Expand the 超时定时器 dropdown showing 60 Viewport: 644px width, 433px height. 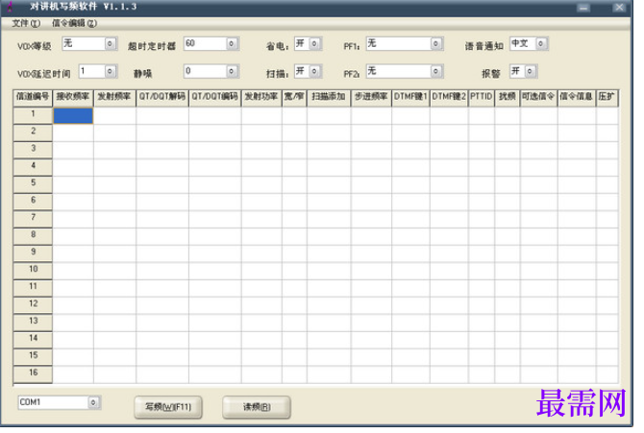click(232, 43)
